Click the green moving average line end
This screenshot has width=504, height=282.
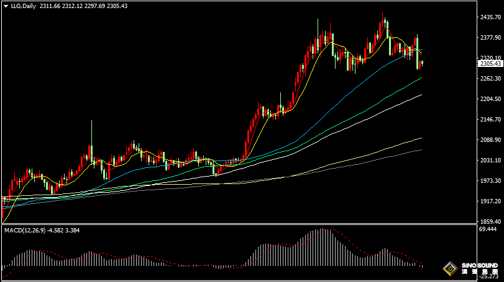click(x=420, y=79)
